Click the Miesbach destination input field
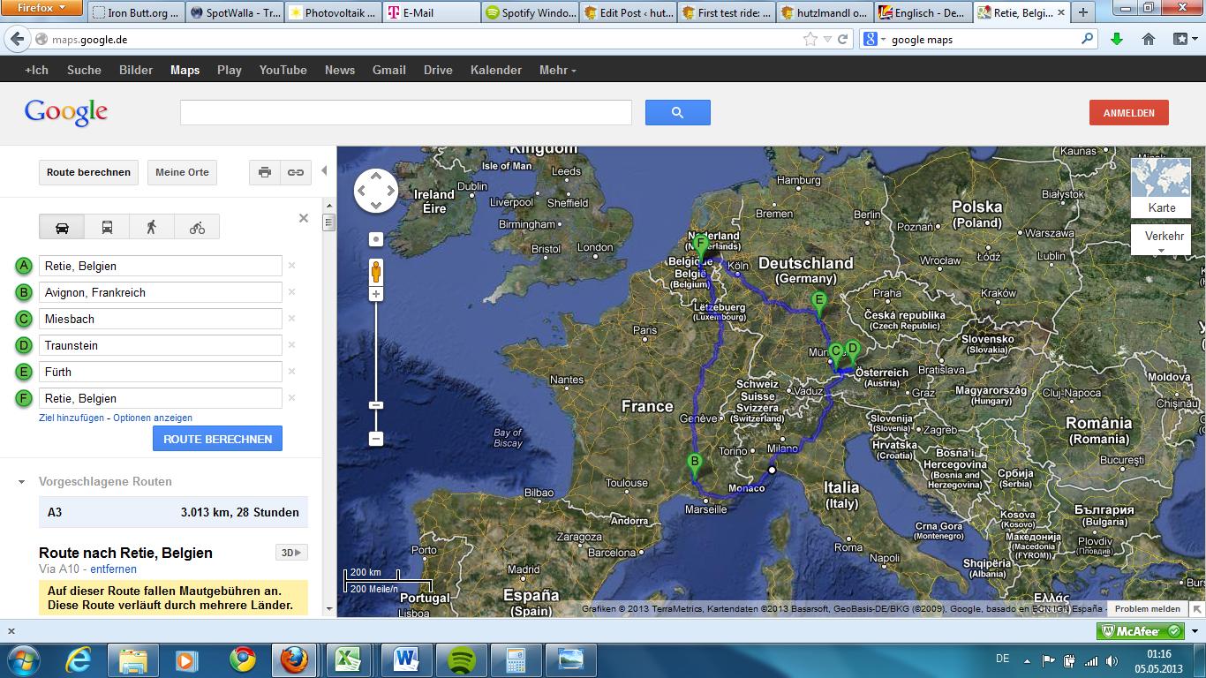Image resolution: width=1206 pixels, height=678 pixels. pos(161,319)
